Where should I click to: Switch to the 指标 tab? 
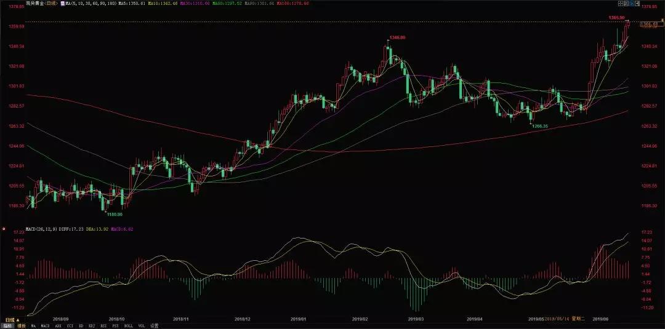[x=9, y=326]
